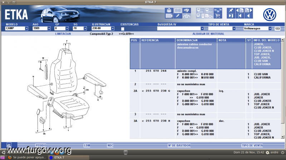Select part reference 255 070 244
The width and height of the screenshot is (286, 160).
[x=156, y=71]
